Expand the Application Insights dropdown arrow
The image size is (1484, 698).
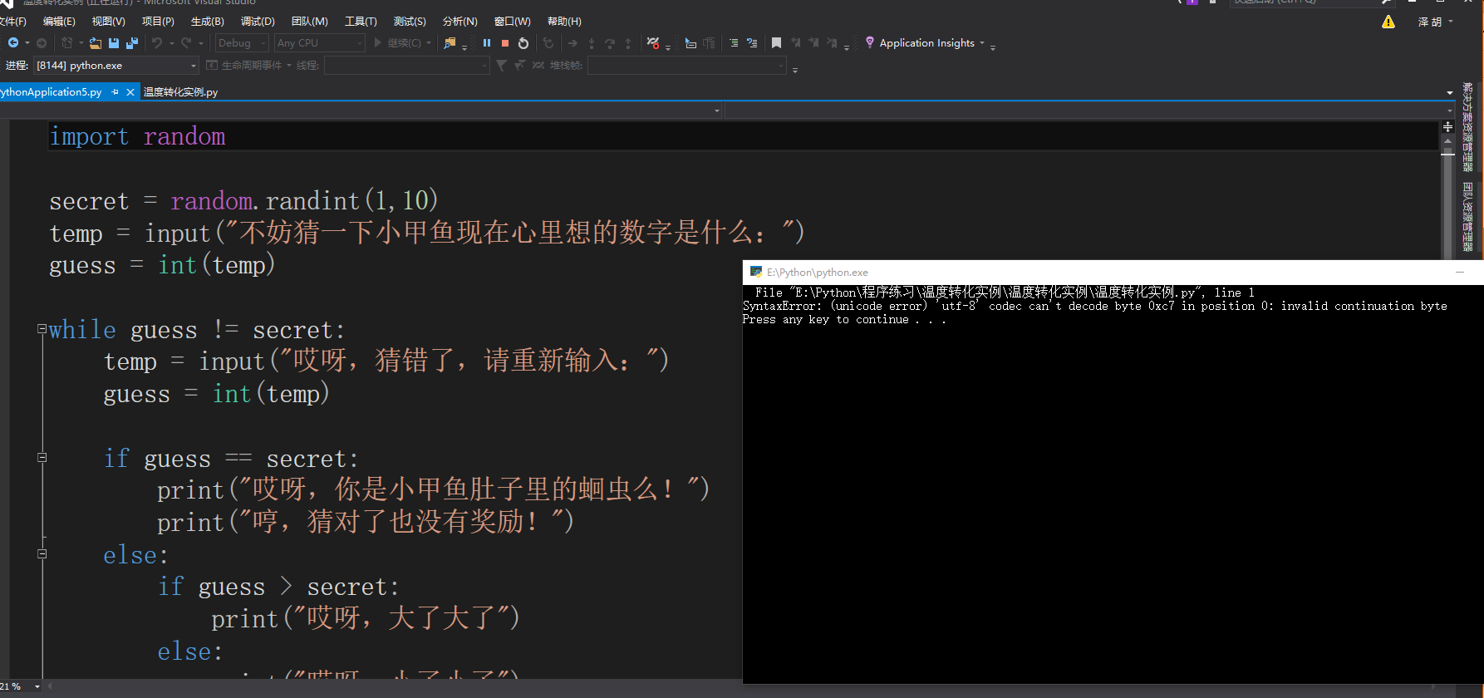[x=982, y=43]
